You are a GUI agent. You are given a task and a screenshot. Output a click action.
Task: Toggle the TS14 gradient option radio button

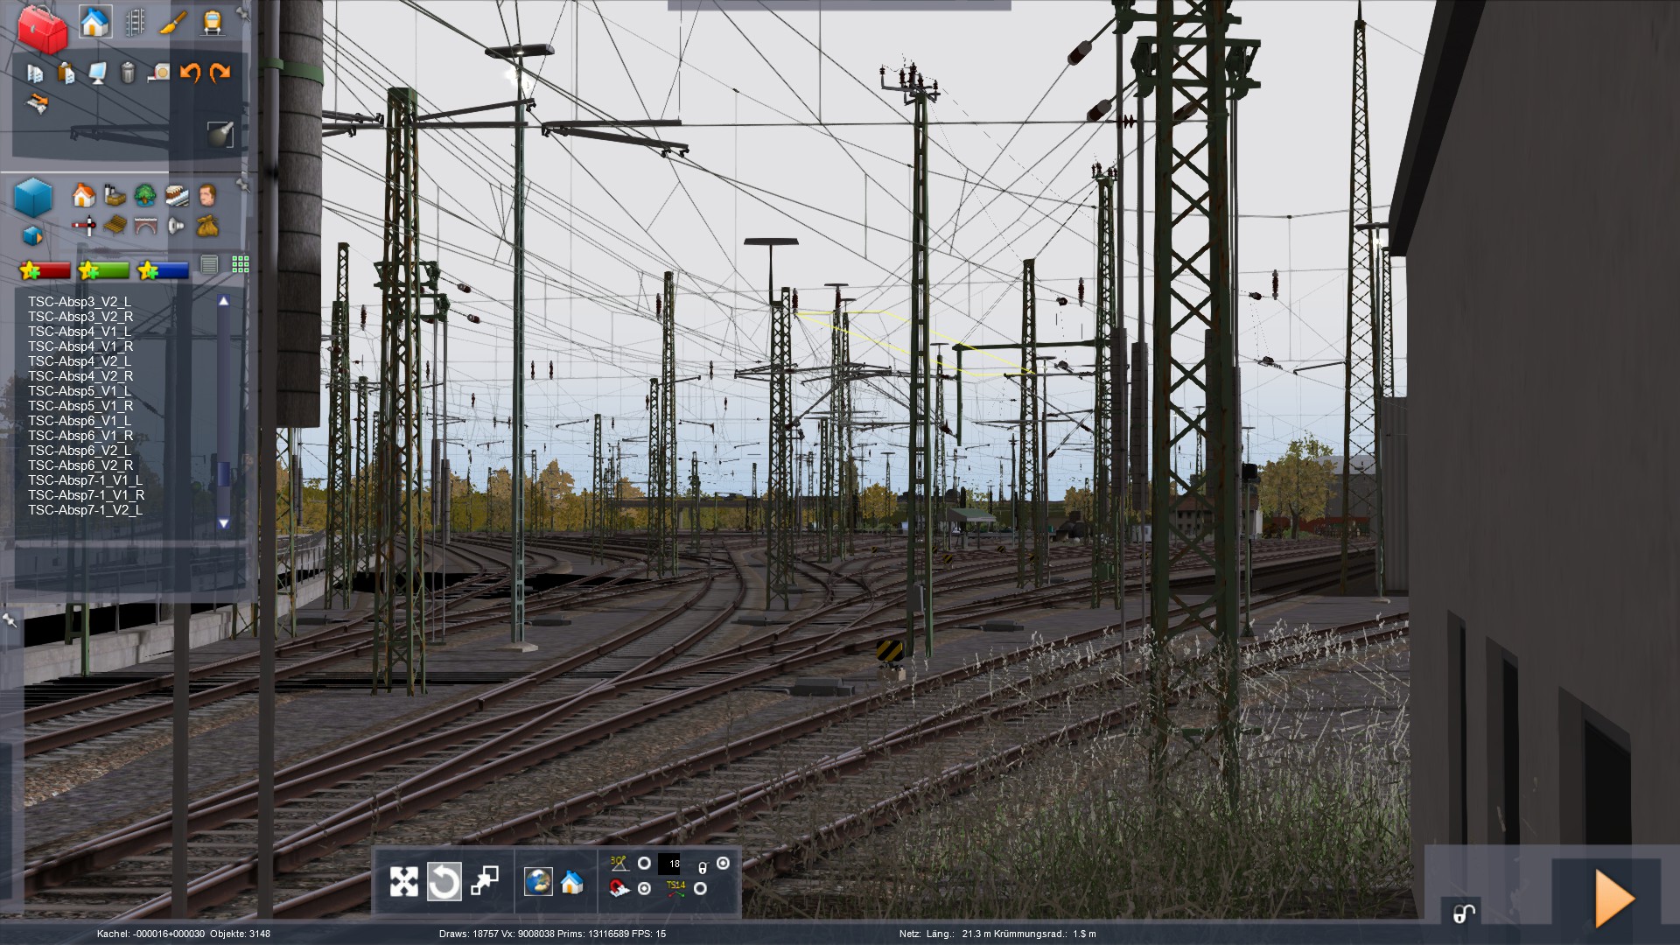700,889
